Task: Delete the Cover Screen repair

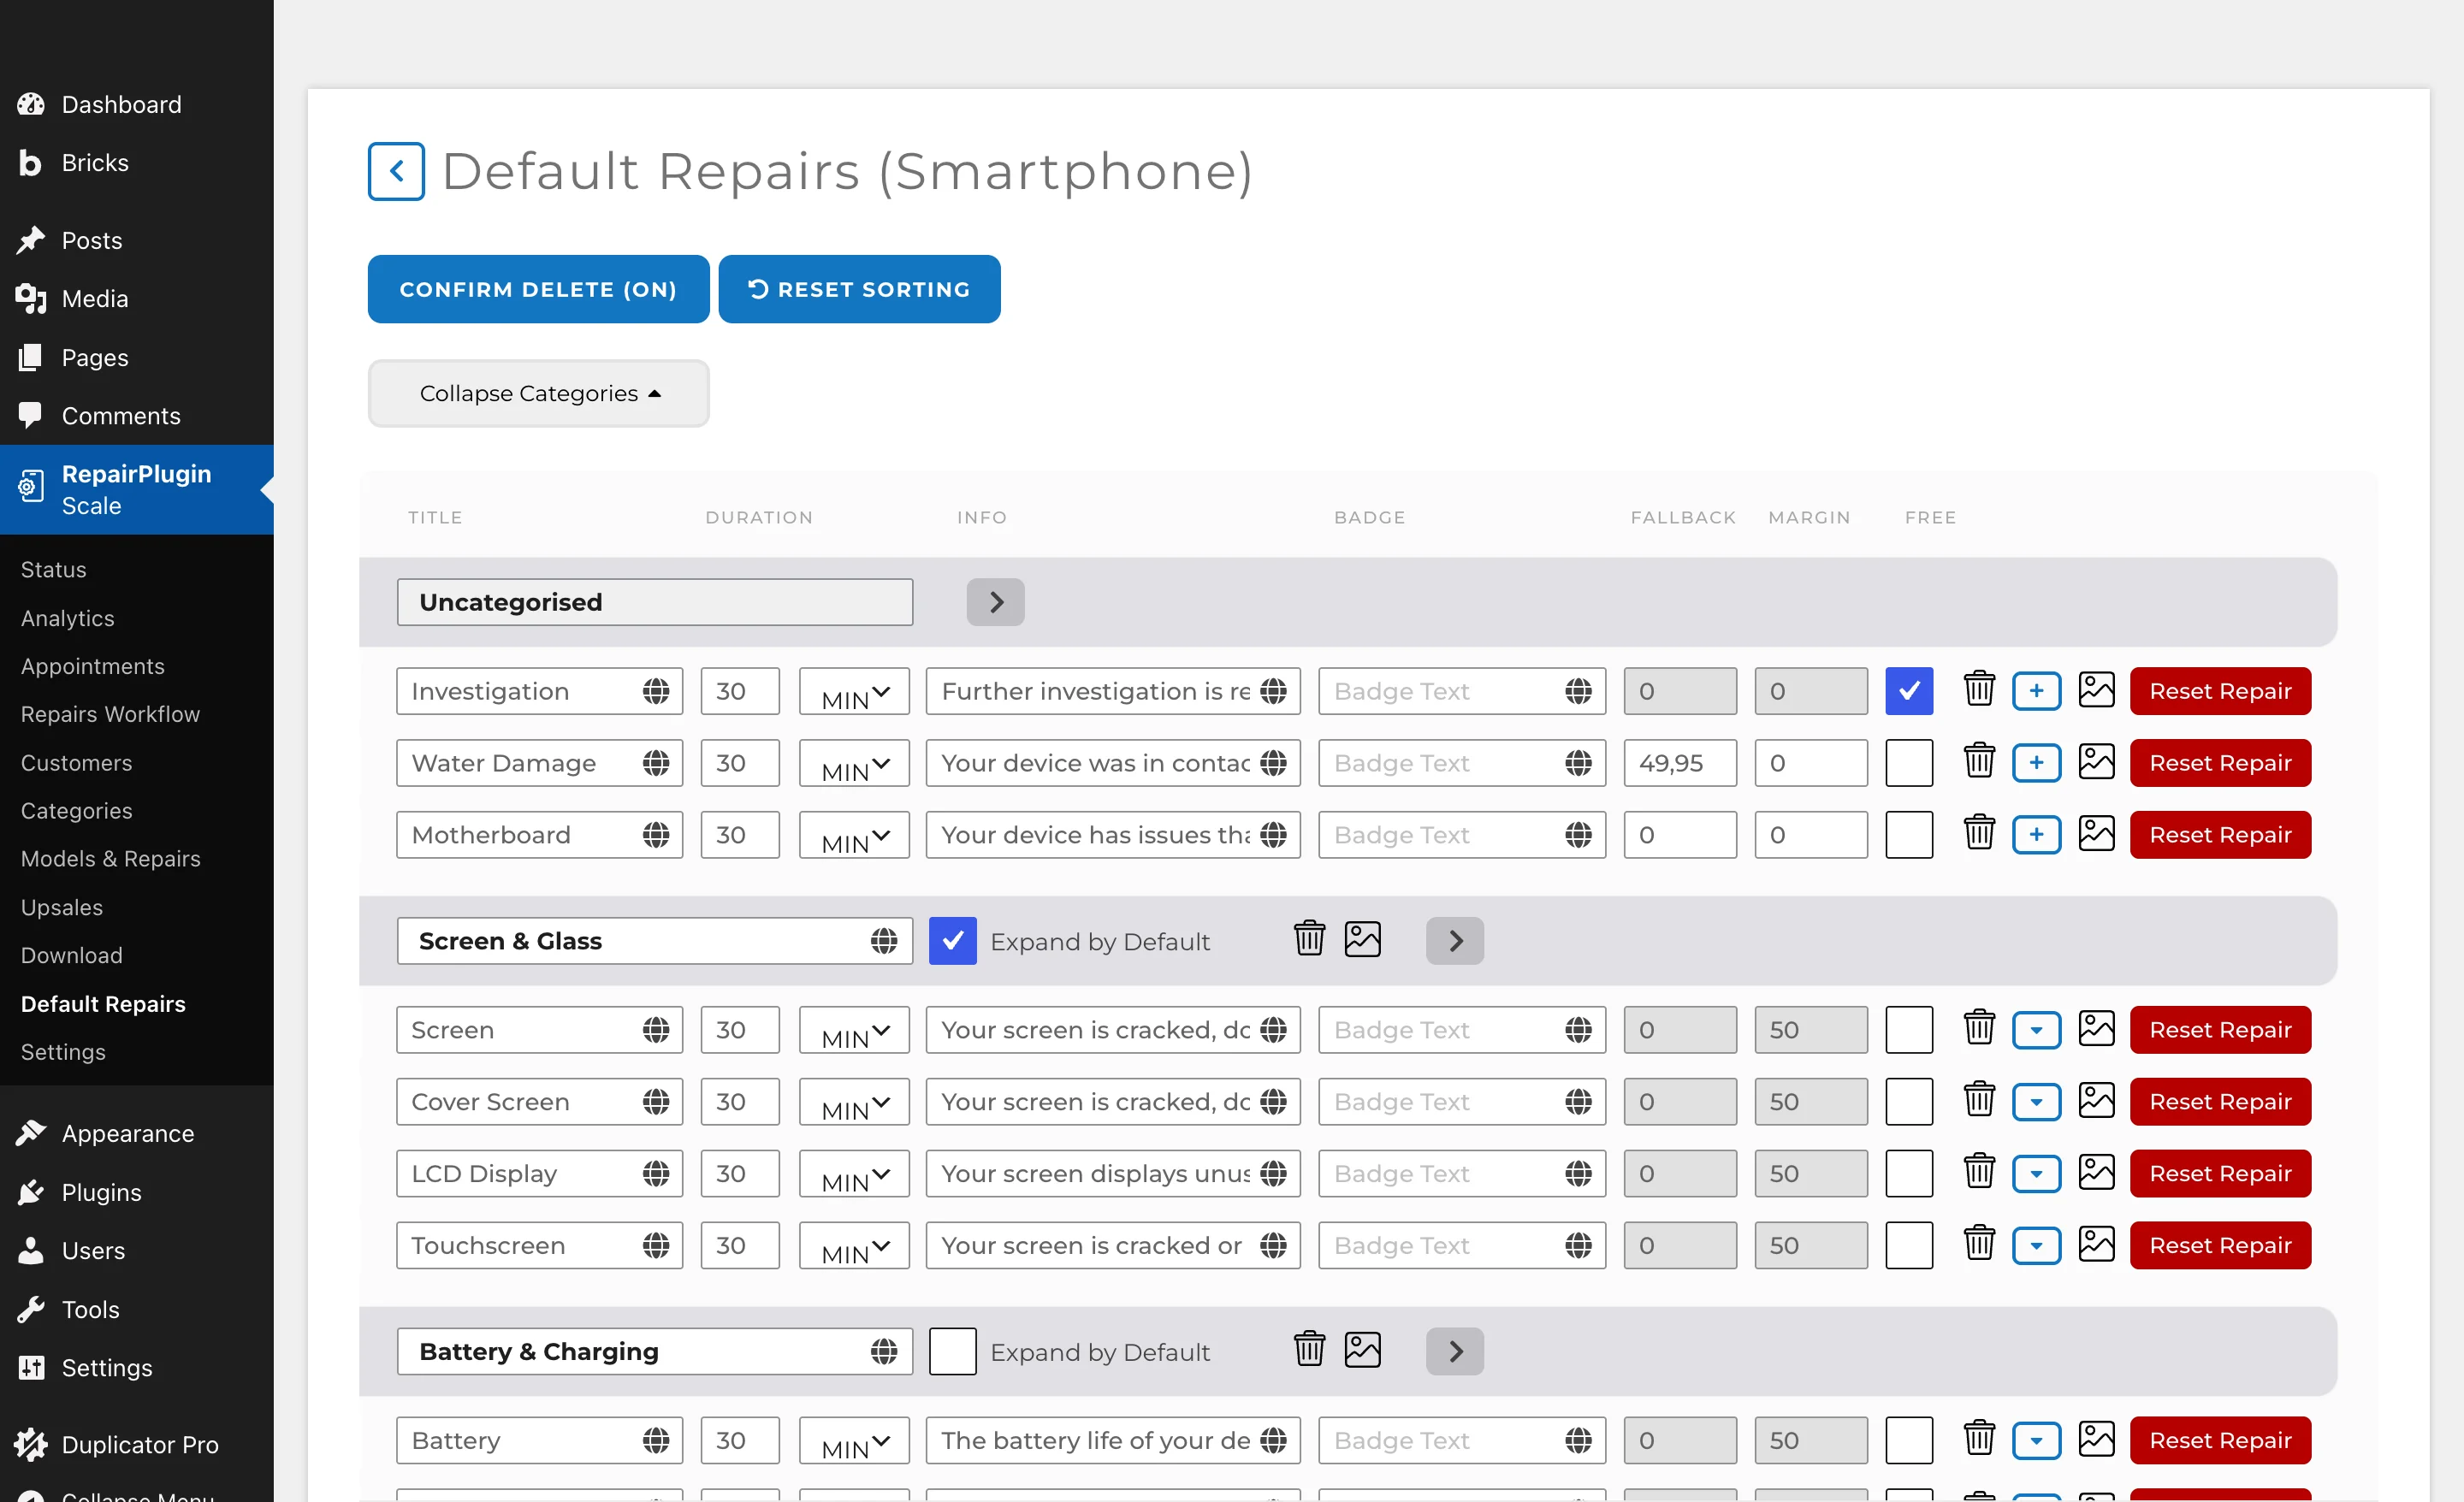Action: coord(1979,1101)
